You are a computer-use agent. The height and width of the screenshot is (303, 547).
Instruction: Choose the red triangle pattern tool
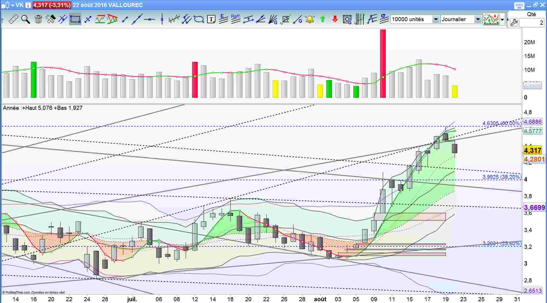[x=112, y=19]
